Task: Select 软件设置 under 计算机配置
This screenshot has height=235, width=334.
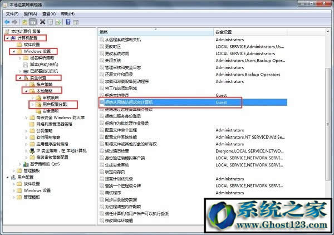Action: click(32, 45)
